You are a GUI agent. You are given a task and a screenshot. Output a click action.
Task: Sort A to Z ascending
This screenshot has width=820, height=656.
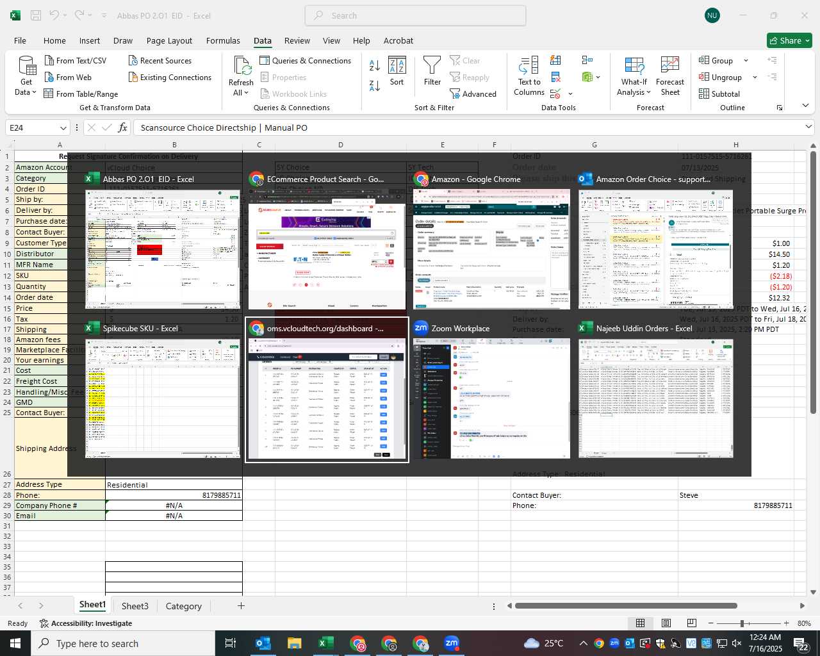click(375, 65)
